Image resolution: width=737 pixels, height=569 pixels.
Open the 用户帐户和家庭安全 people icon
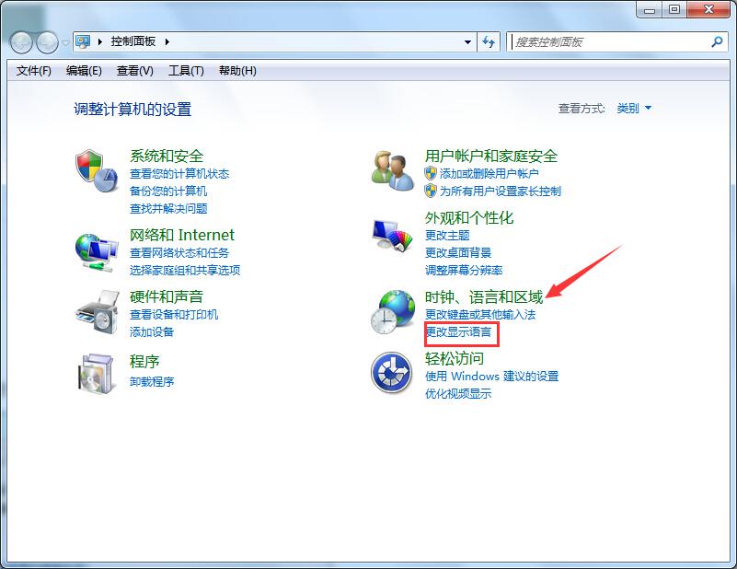[392, 170]
